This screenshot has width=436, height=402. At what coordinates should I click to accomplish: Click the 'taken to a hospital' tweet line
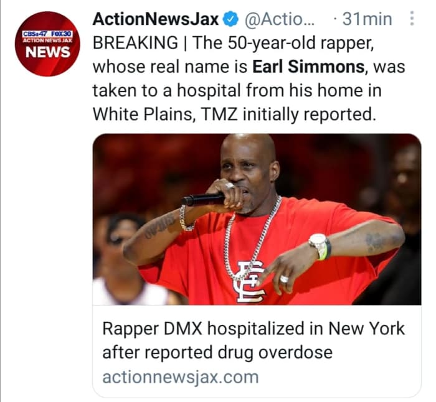point(237,91)
